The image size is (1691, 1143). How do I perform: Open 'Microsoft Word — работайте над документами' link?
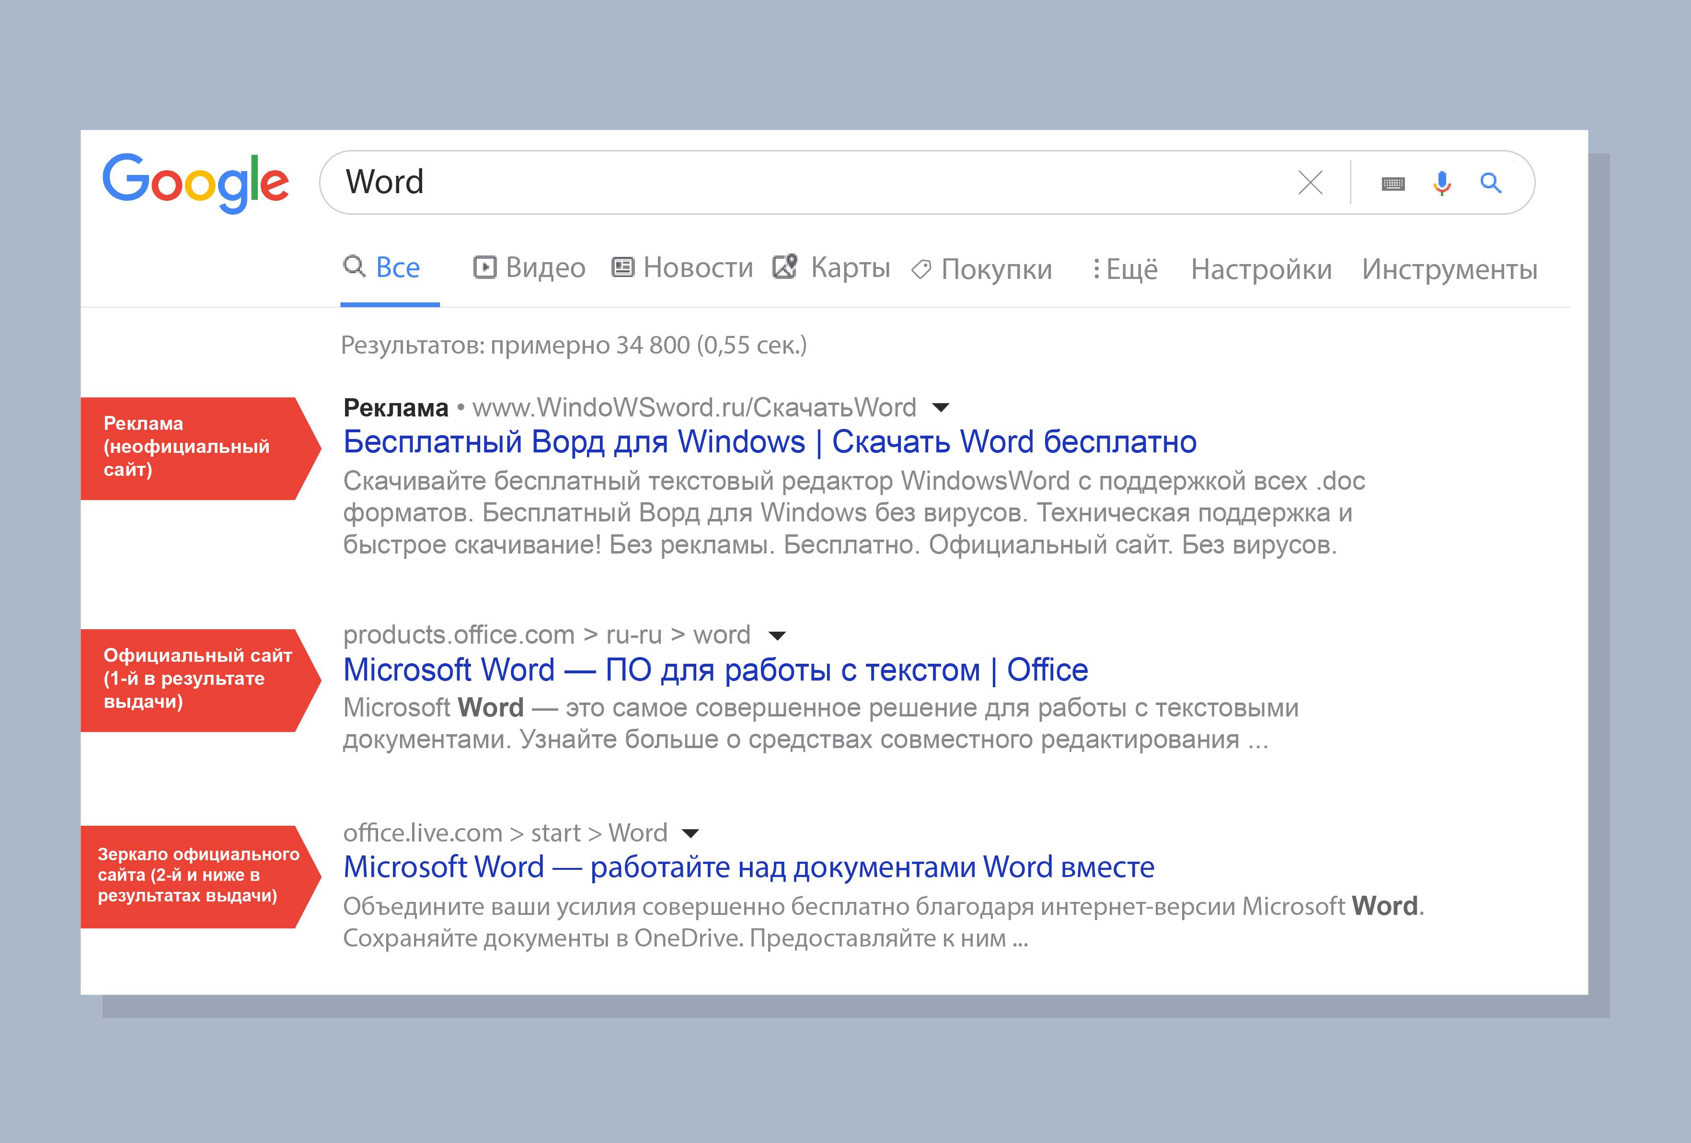tap(749, 867)
